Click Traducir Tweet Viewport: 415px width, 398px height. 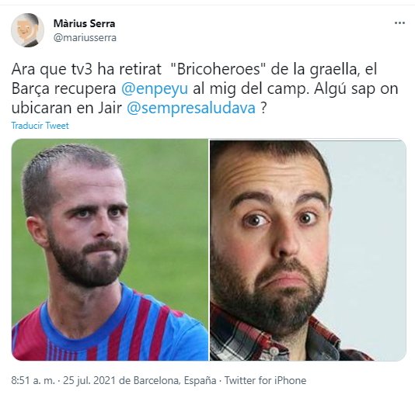tap(40, 125)
